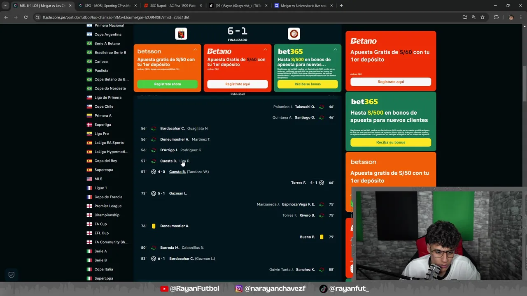Open Serie B with Italy flag
This screenshot has width=527, height=296.
tap(100, 260)
